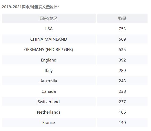Image resolution: width=151 pixels, height=131 pixels.
Task: Click the count value 589
Action: pyautogui.click(x=122, y=39)
